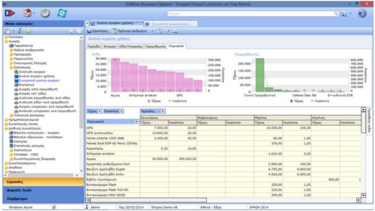
Task: Select the Περίοδοι tab
Action: click(94, 46)
